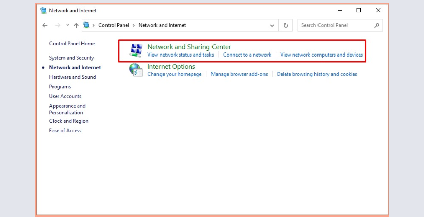
Task: Click the title bar window icon
Action: (x=43, y=10)
